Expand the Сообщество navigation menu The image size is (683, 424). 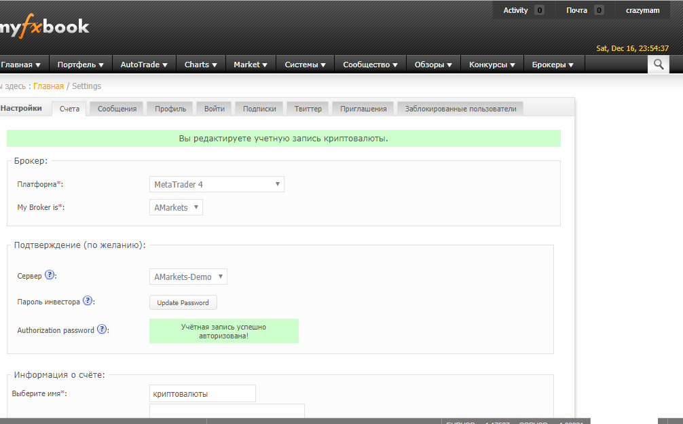370,65
